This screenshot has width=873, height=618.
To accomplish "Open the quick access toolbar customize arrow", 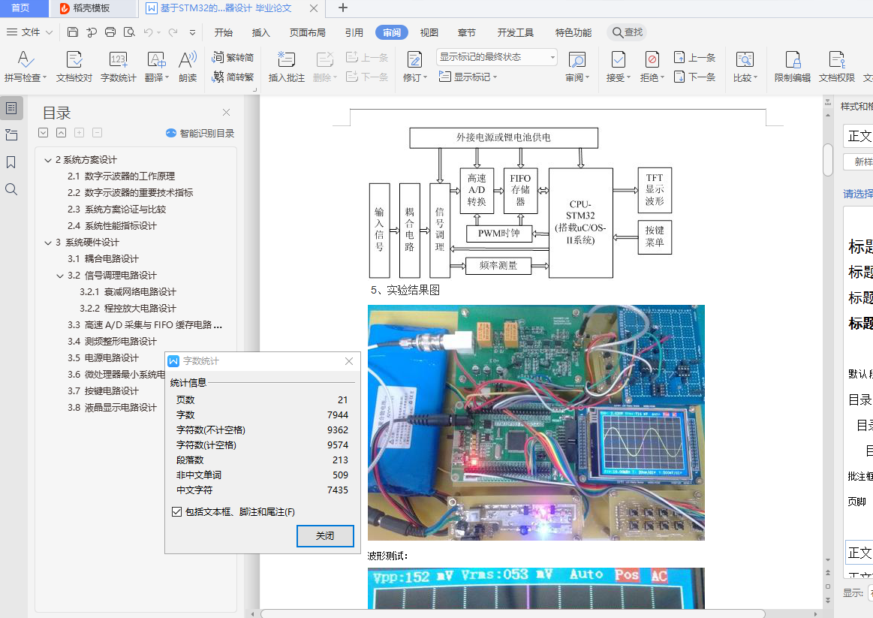I will tap(192, 32).
